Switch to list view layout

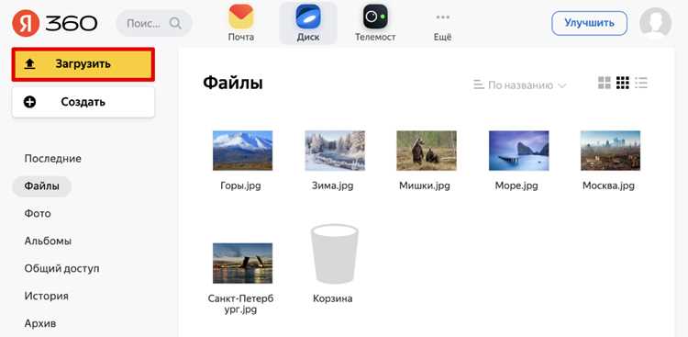(x=641, y=83)
